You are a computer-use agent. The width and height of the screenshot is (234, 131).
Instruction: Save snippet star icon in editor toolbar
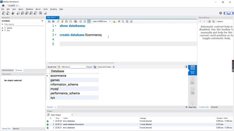pos(114,21)
